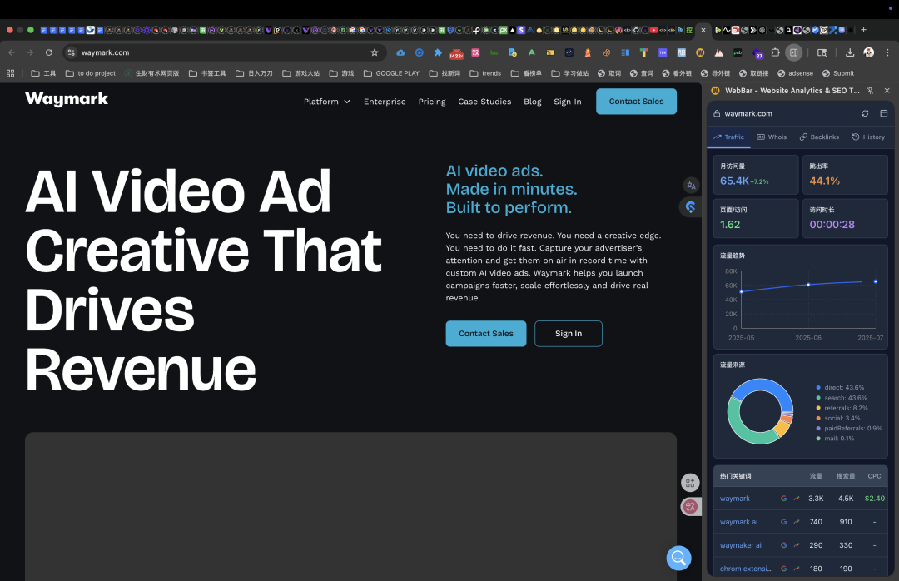This screenshot has width=899, height=581.
Task: Click the red 1422 badge extension icon
Action: pyautogui.click(x=456, y=53)
